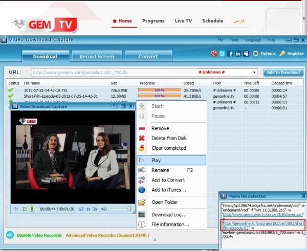Open the gemonline.tv player.swf link
Viewport: 307px width, 251px height.
pos(263,215)
